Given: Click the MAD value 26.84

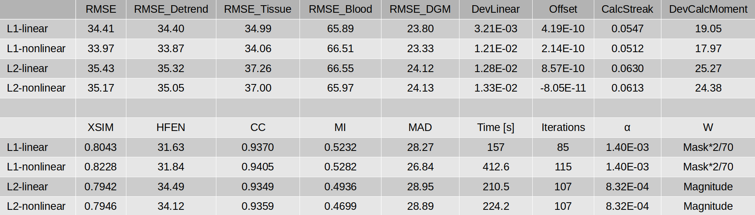Looking at the screenshot, I should [420, 167].
